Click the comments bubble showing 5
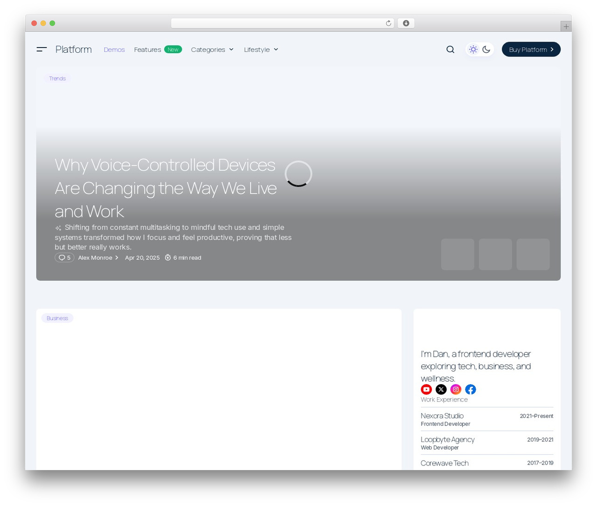The width and height of the screenshot is (597, 506). (64, 258)
